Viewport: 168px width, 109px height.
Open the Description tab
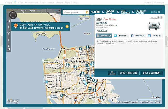tap(104, 36)
